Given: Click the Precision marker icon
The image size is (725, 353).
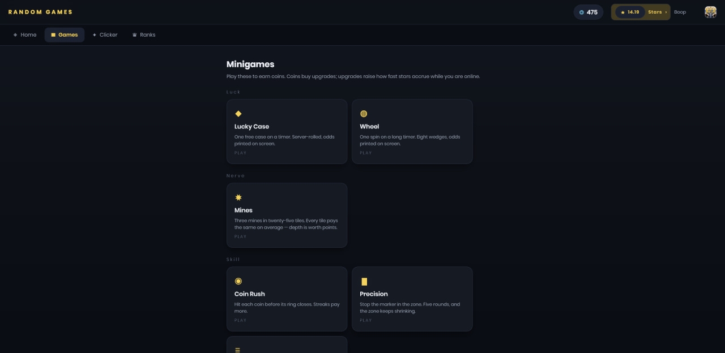Looking at the screenshot, I should [364, 281].
